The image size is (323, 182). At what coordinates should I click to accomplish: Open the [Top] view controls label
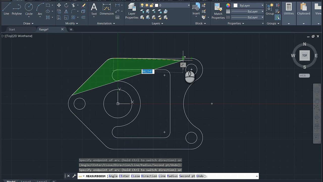coord(9,36)
